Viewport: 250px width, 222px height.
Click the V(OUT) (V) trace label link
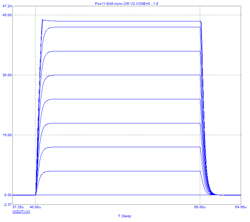click(x=21, y=211)
